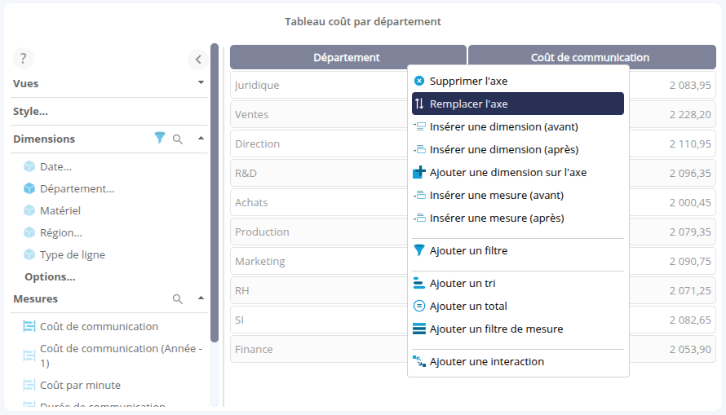Collapse the Mesures section arrow
The width and height of the screenshot is (726, 415).
pyautogui.click(x=201, y=298)
